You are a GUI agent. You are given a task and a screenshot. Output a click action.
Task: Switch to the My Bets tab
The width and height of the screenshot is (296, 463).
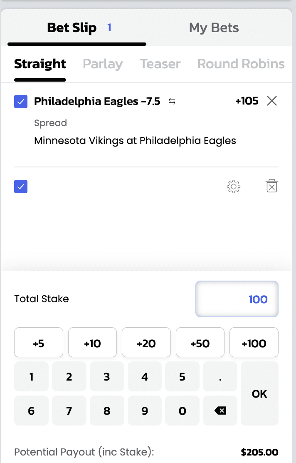point(214,28)
